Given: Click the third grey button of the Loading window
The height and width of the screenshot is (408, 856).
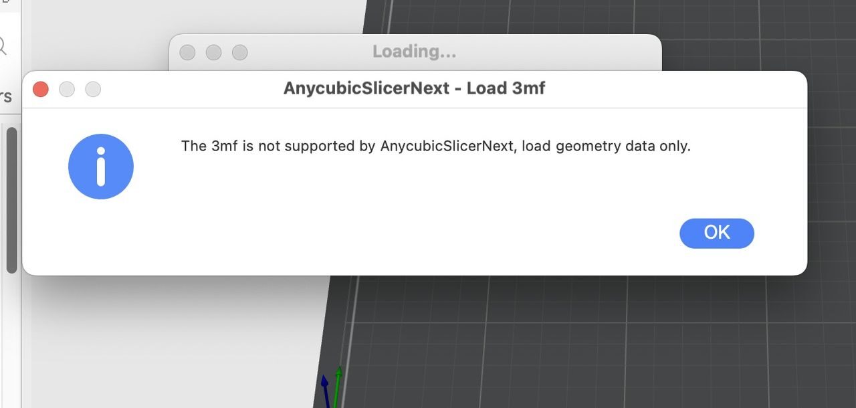Looking at the screenshot, I should [x=239, y=52].
